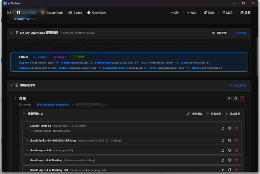
Task: Click 获取模型 to fetch models
Action: click(x=214, y=114)
